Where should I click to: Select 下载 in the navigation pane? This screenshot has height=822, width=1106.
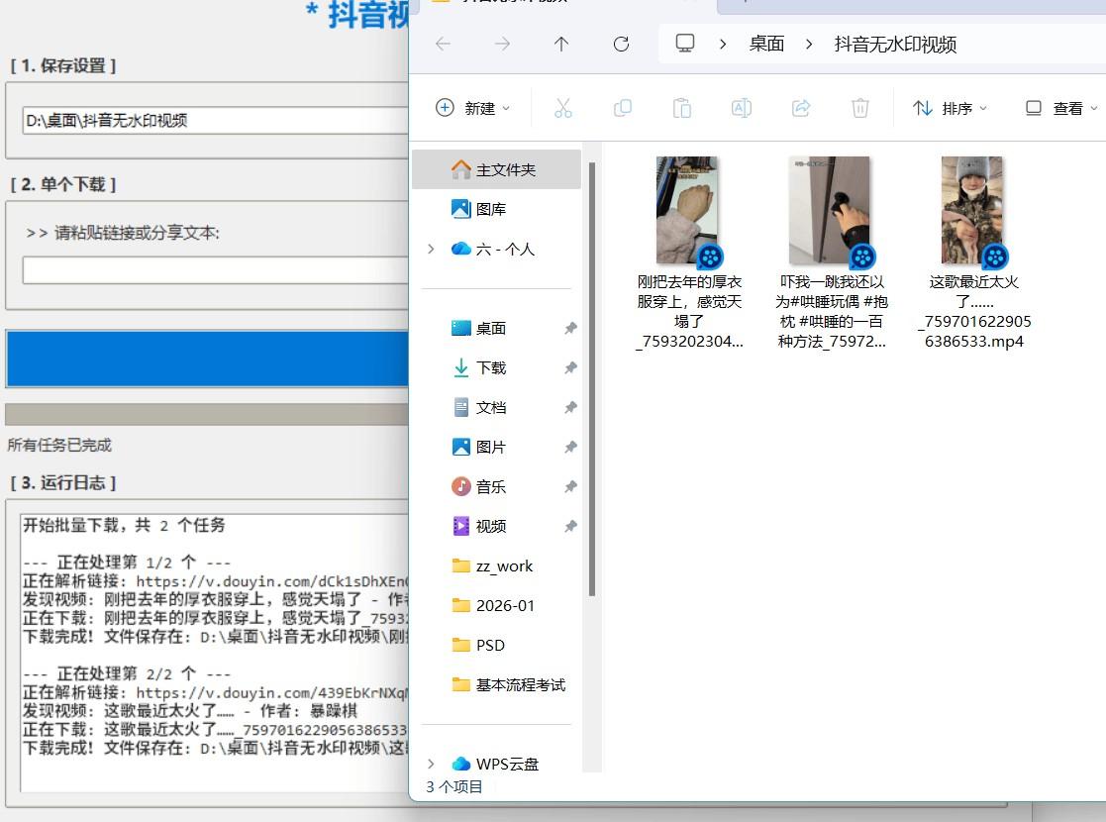pyautogui.click(x=490, y=367)
